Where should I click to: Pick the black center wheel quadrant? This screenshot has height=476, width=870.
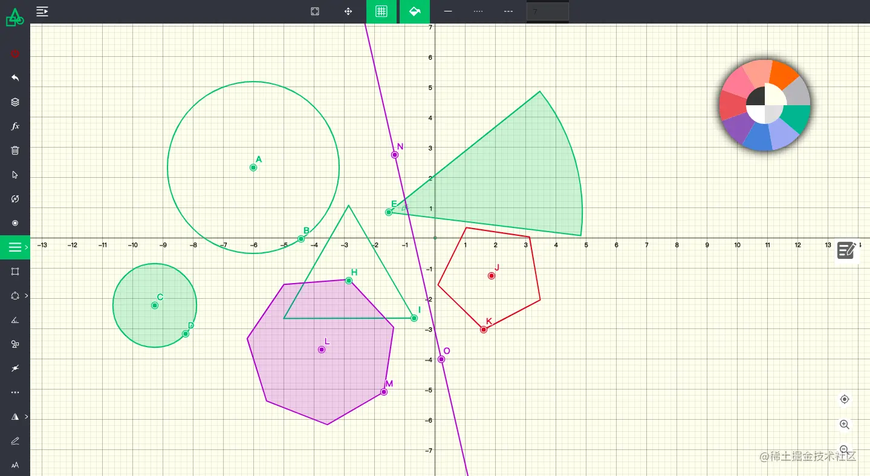click(x=755, y=97)
